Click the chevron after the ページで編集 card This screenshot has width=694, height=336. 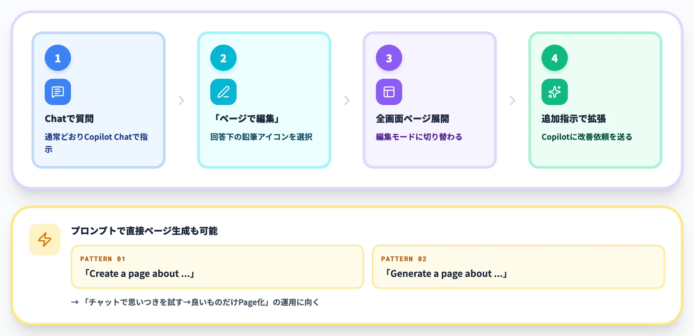(x=347, y=100)
